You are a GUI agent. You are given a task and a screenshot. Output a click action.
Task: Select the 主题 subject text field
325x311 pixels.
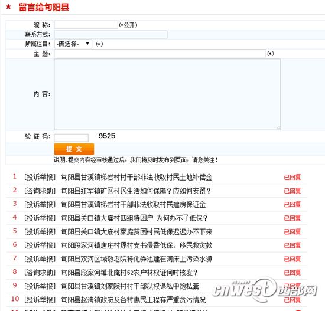pyautogui.click(x=160, y=54)
